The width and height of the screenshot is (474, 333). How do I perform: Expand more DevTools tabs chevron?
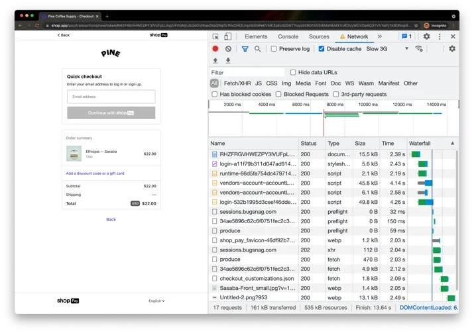click(x=380, y=36)
